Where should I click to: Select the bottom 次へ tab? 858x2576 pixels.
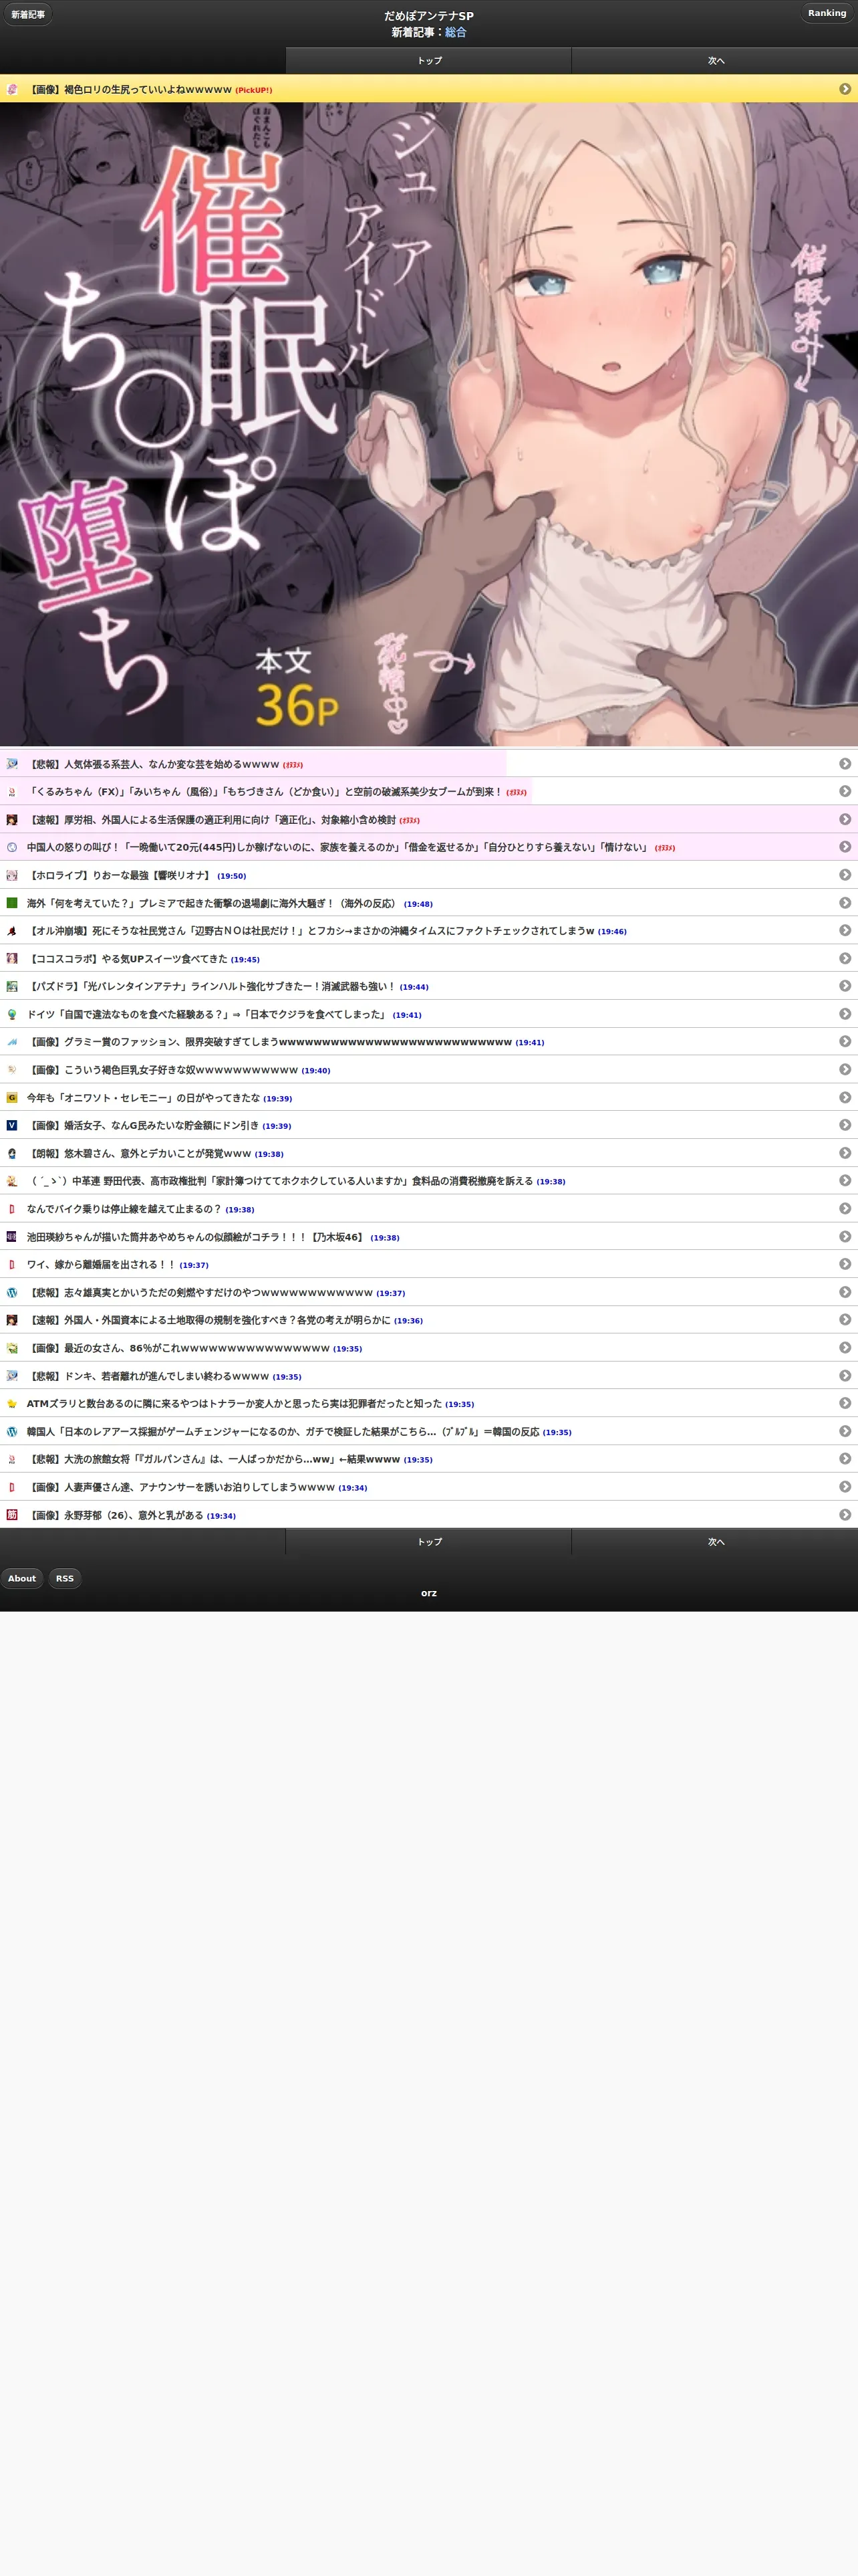click(x=715, y=1542)
